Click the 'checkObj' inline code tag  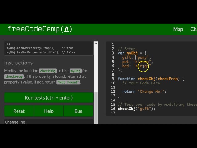(x=48, y=71)
